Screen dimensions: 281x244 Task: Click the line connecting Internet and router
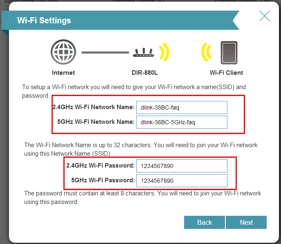click(x=105, y=52)
